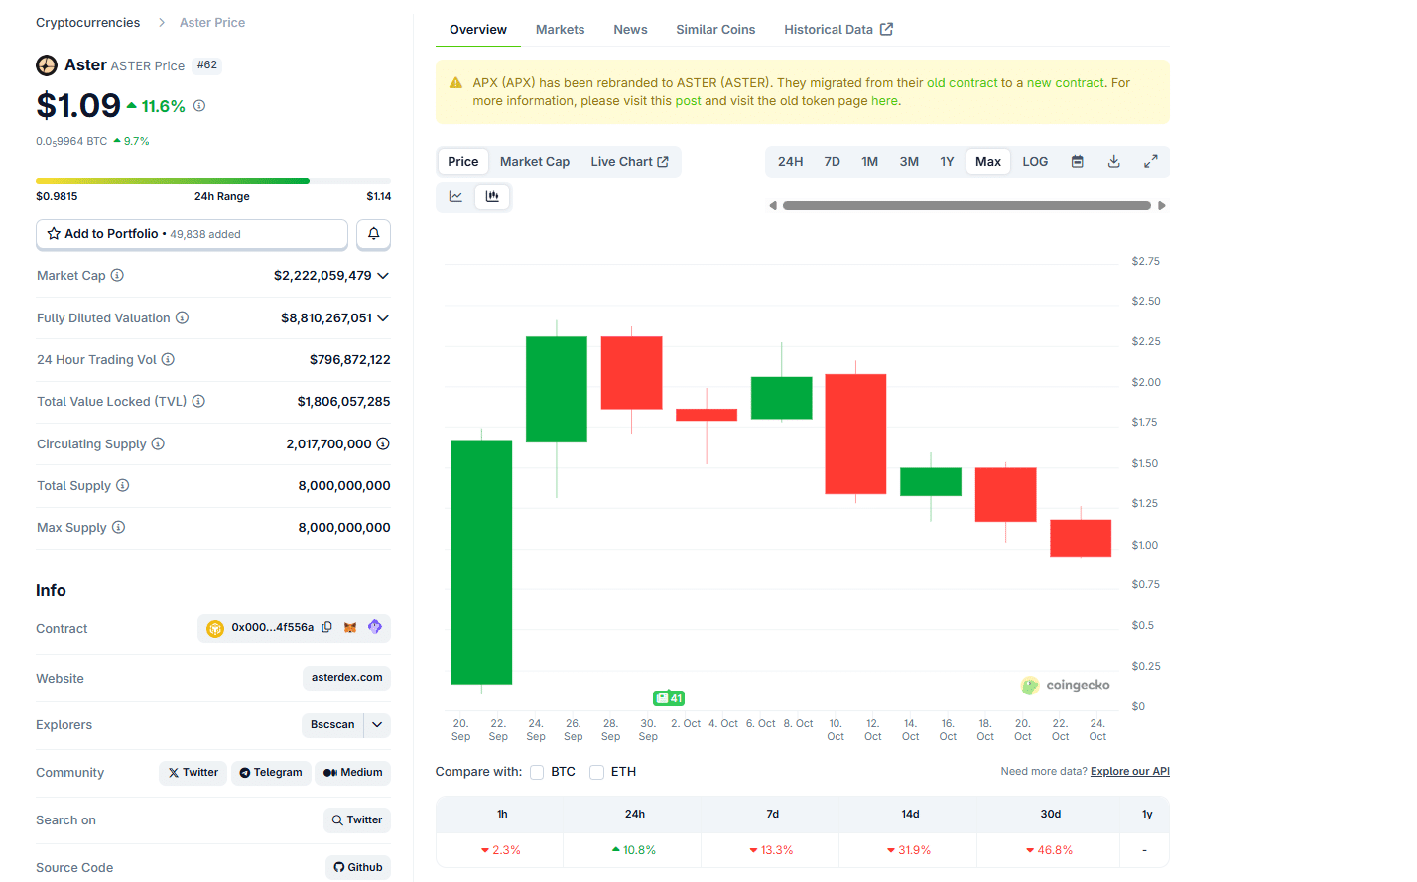Click the chart range scrollbar handle
The width and height of the screenshot is (1417, 882).
pos(966,206)
